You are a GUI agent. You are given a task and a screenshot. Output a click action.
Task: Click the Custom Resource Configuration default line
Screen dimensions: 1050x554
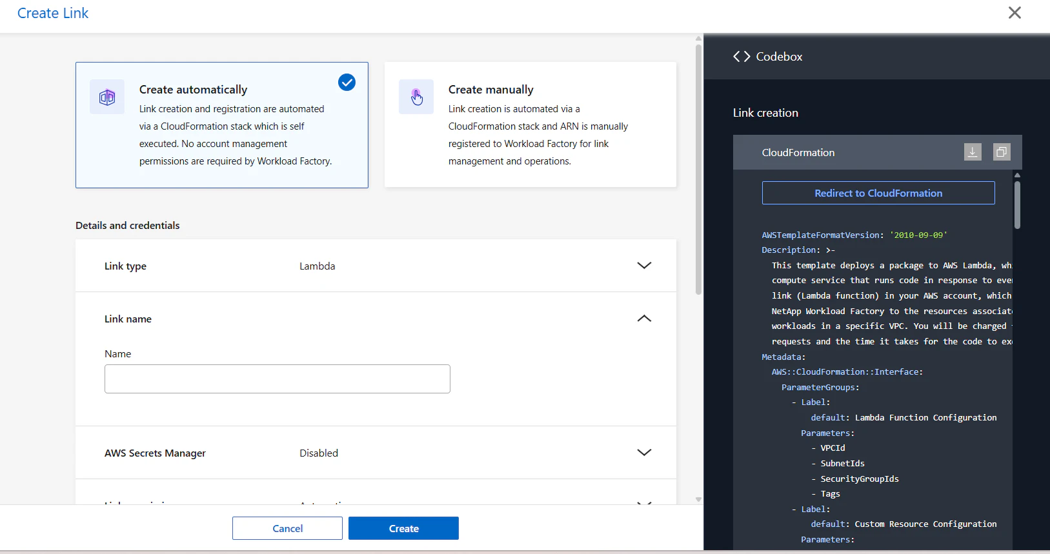click(904, 524)
